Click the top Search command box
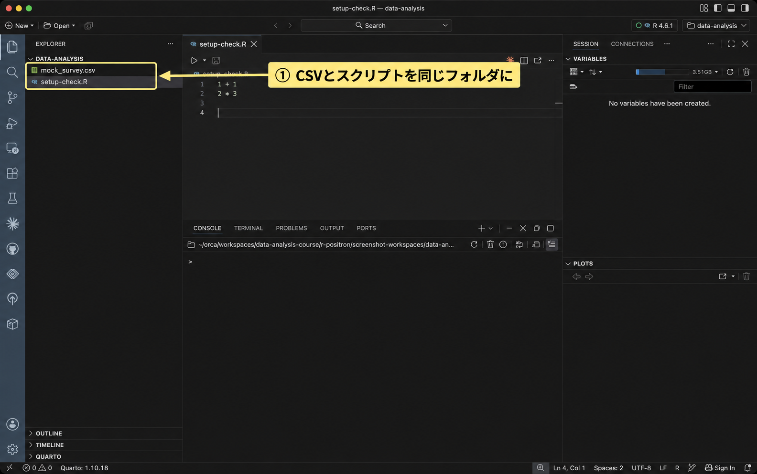The image size is (757, 474). click(x=376, y=26)
